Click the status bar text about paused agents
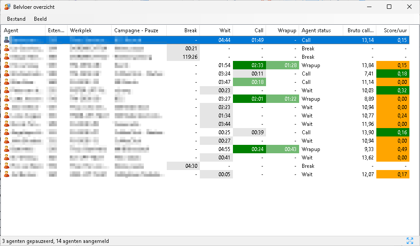The image size is (420, 246). [55, 241]
